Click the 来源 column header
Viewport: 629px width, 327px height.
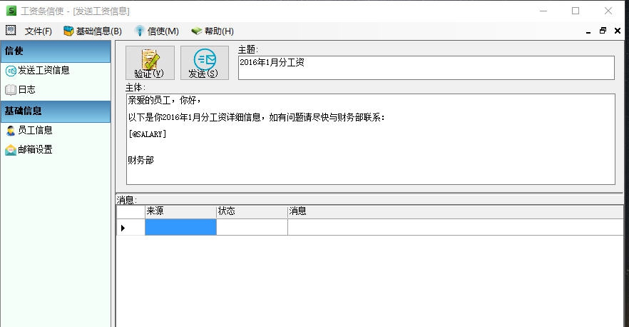pos(180,211)
